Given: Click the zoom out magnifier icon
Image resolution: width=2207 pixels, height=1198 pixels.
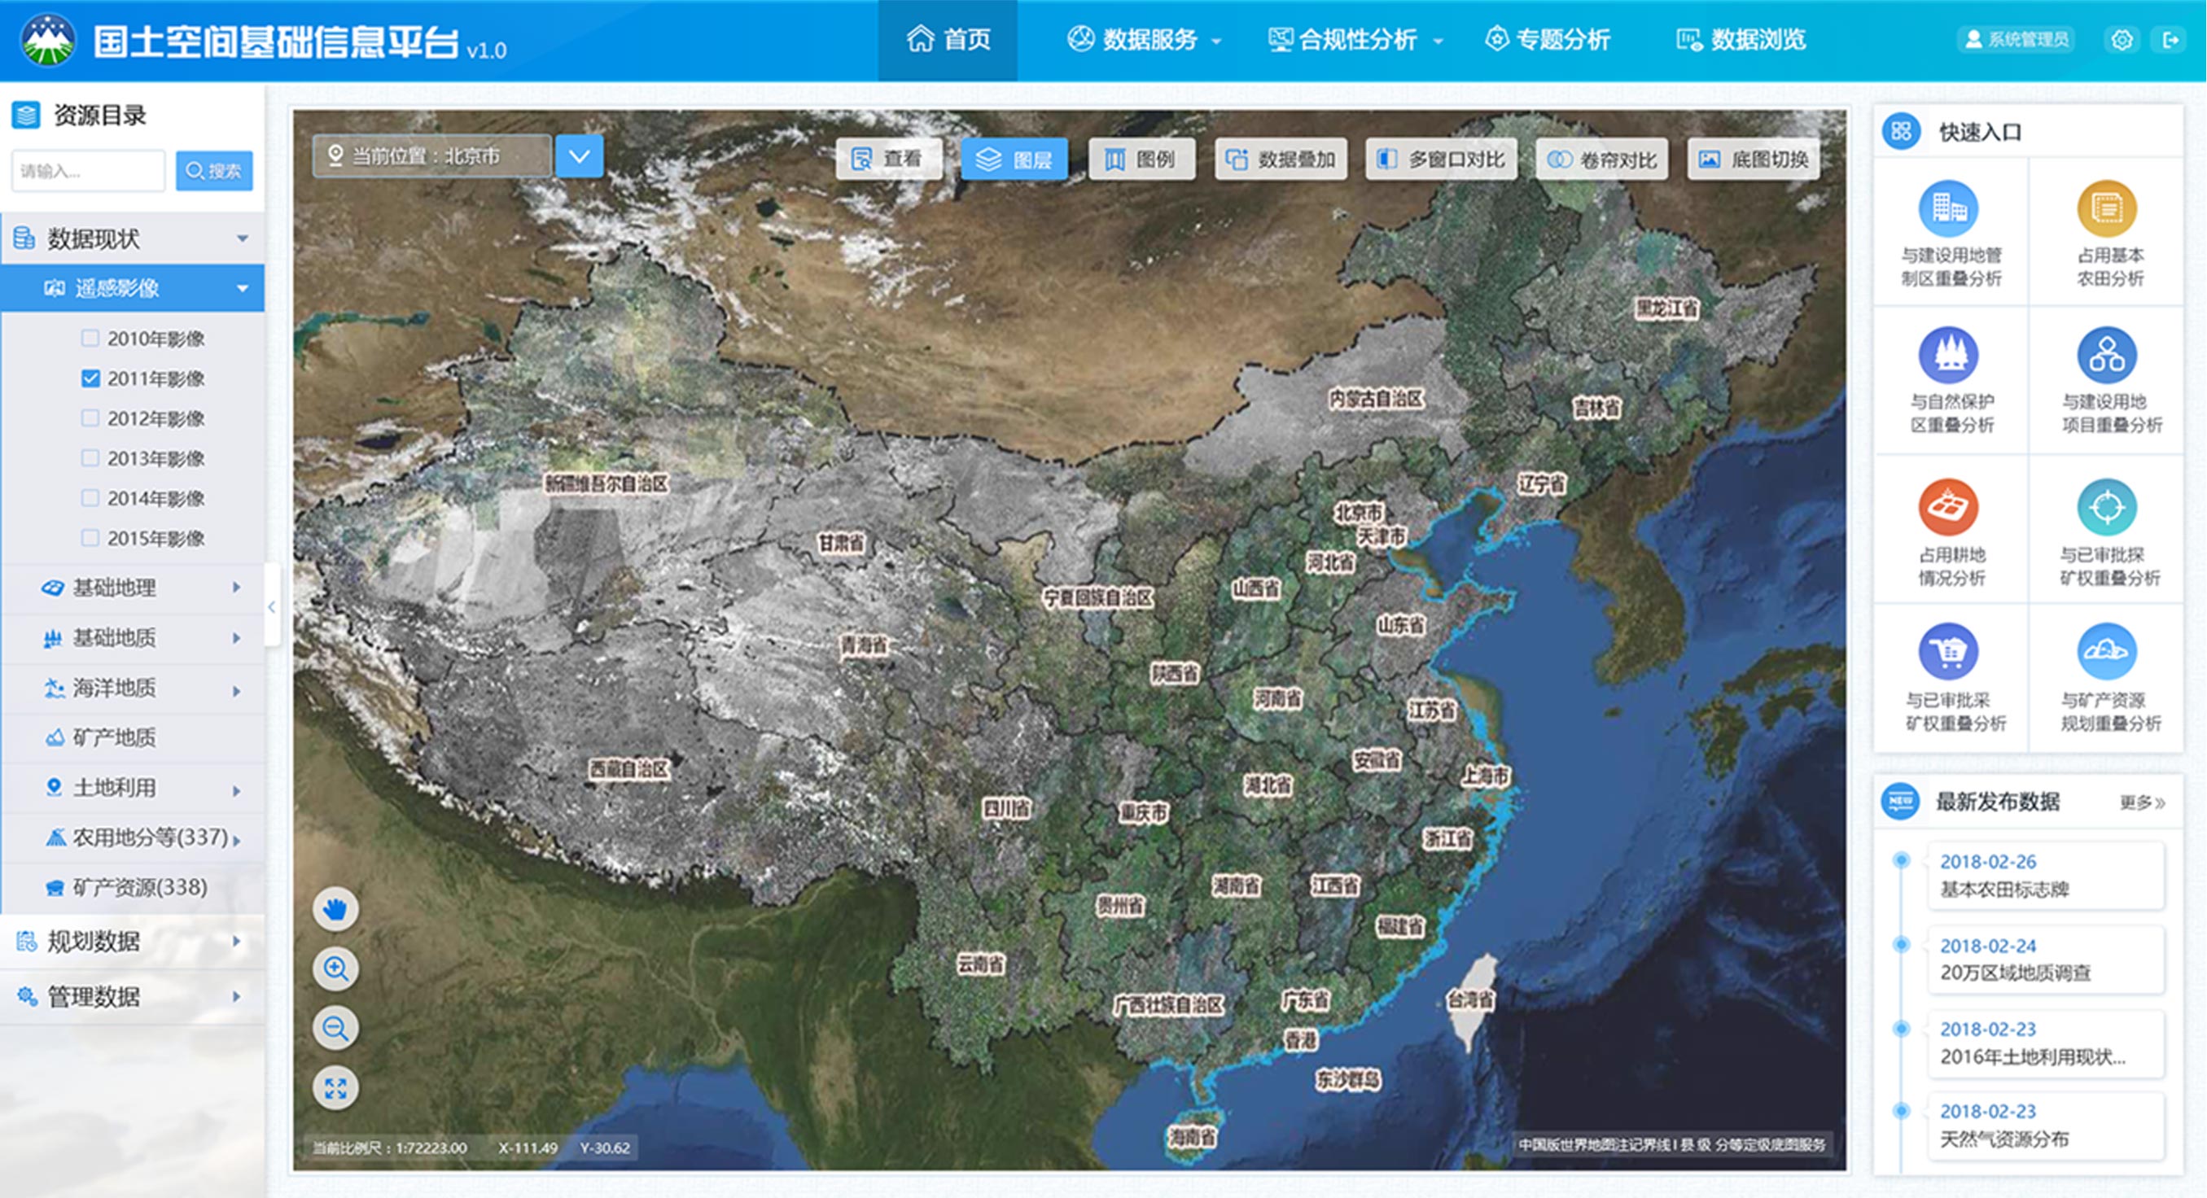Looking at the screenshot, I should point(335,1028).
